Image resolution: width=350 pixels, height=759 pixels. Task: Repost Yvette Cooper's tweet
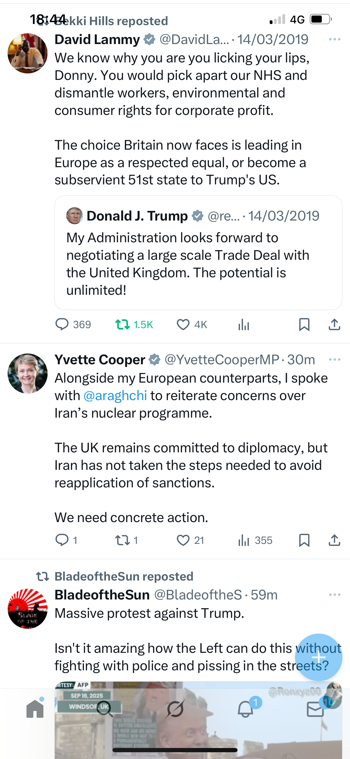click(x=122, y=540)
